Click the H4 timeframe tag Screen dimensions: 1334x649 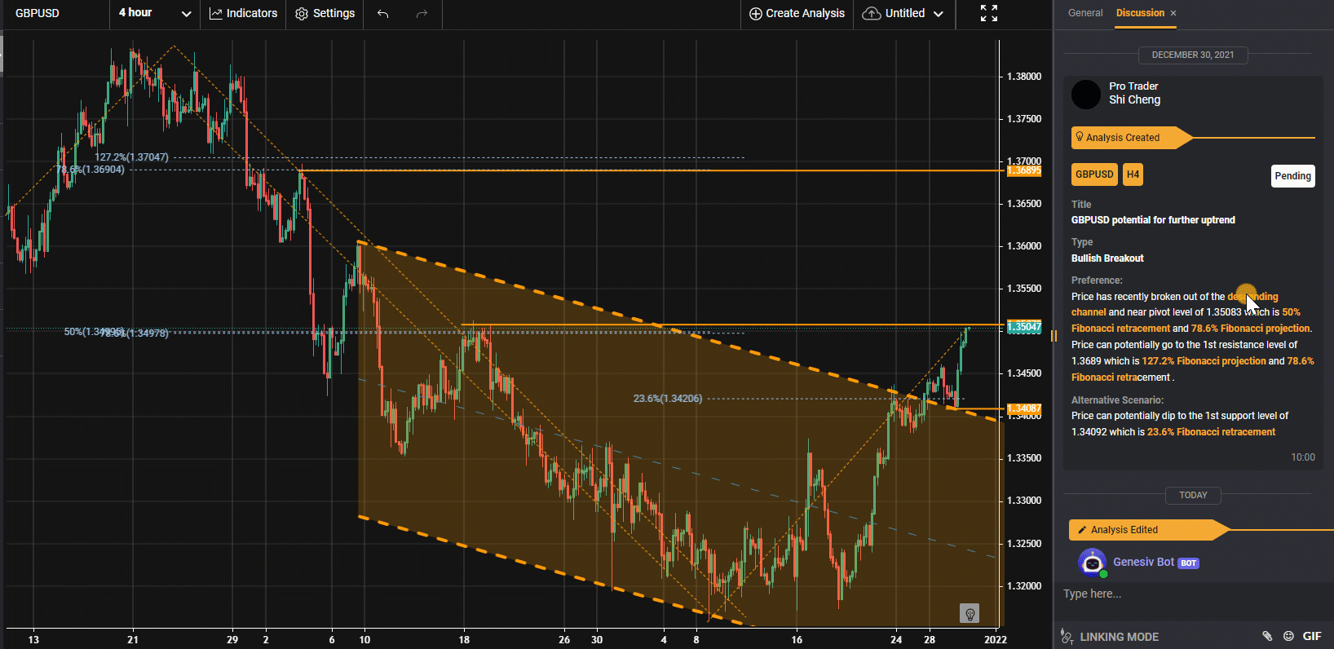[x=1133, y=174]
